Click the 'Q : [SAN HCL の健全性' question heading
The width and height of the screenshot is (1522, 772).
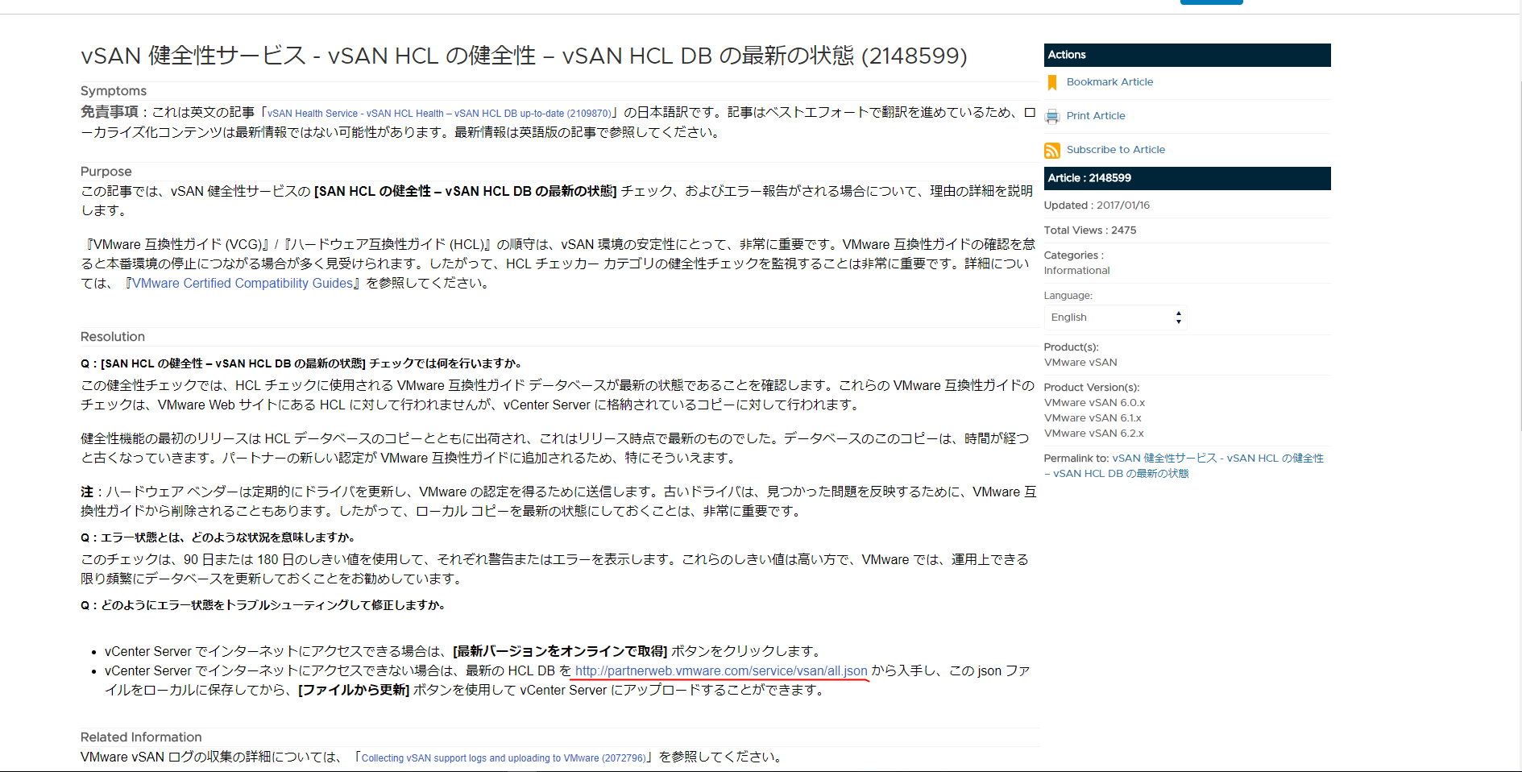(x=301, y=363)
